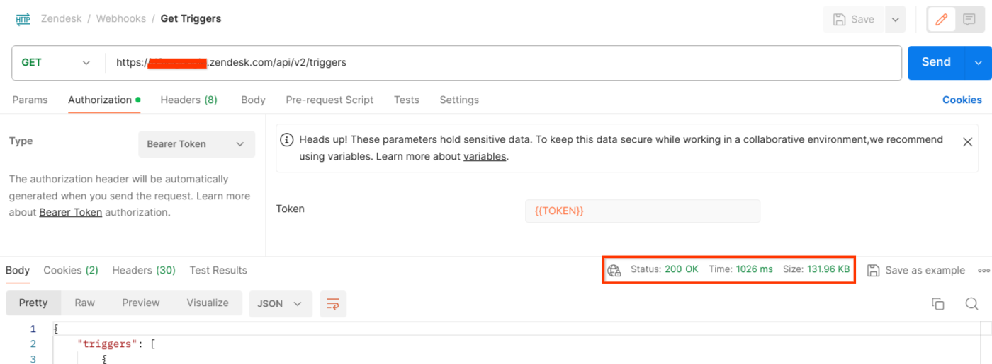Switch to the Headers (8) tab
Viewport: 992px width, 364px height.
(x=188, y=100)
